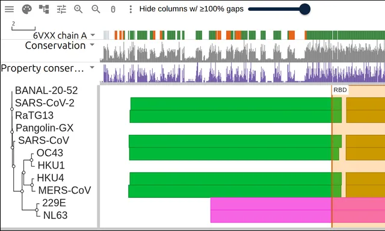
Task: Select the BANAL-20-52 sequence label
Action: (46, 91)
